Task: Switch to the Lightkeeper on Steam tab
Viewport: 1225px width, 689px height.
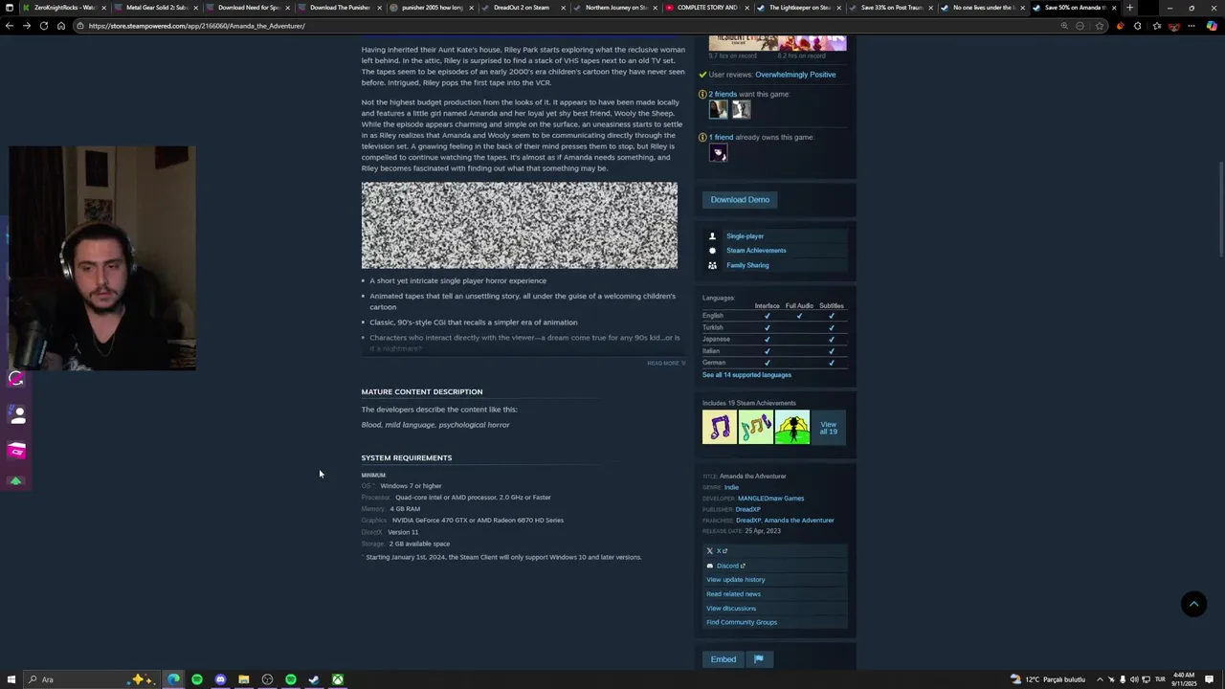Action: (x=798, y=8)
